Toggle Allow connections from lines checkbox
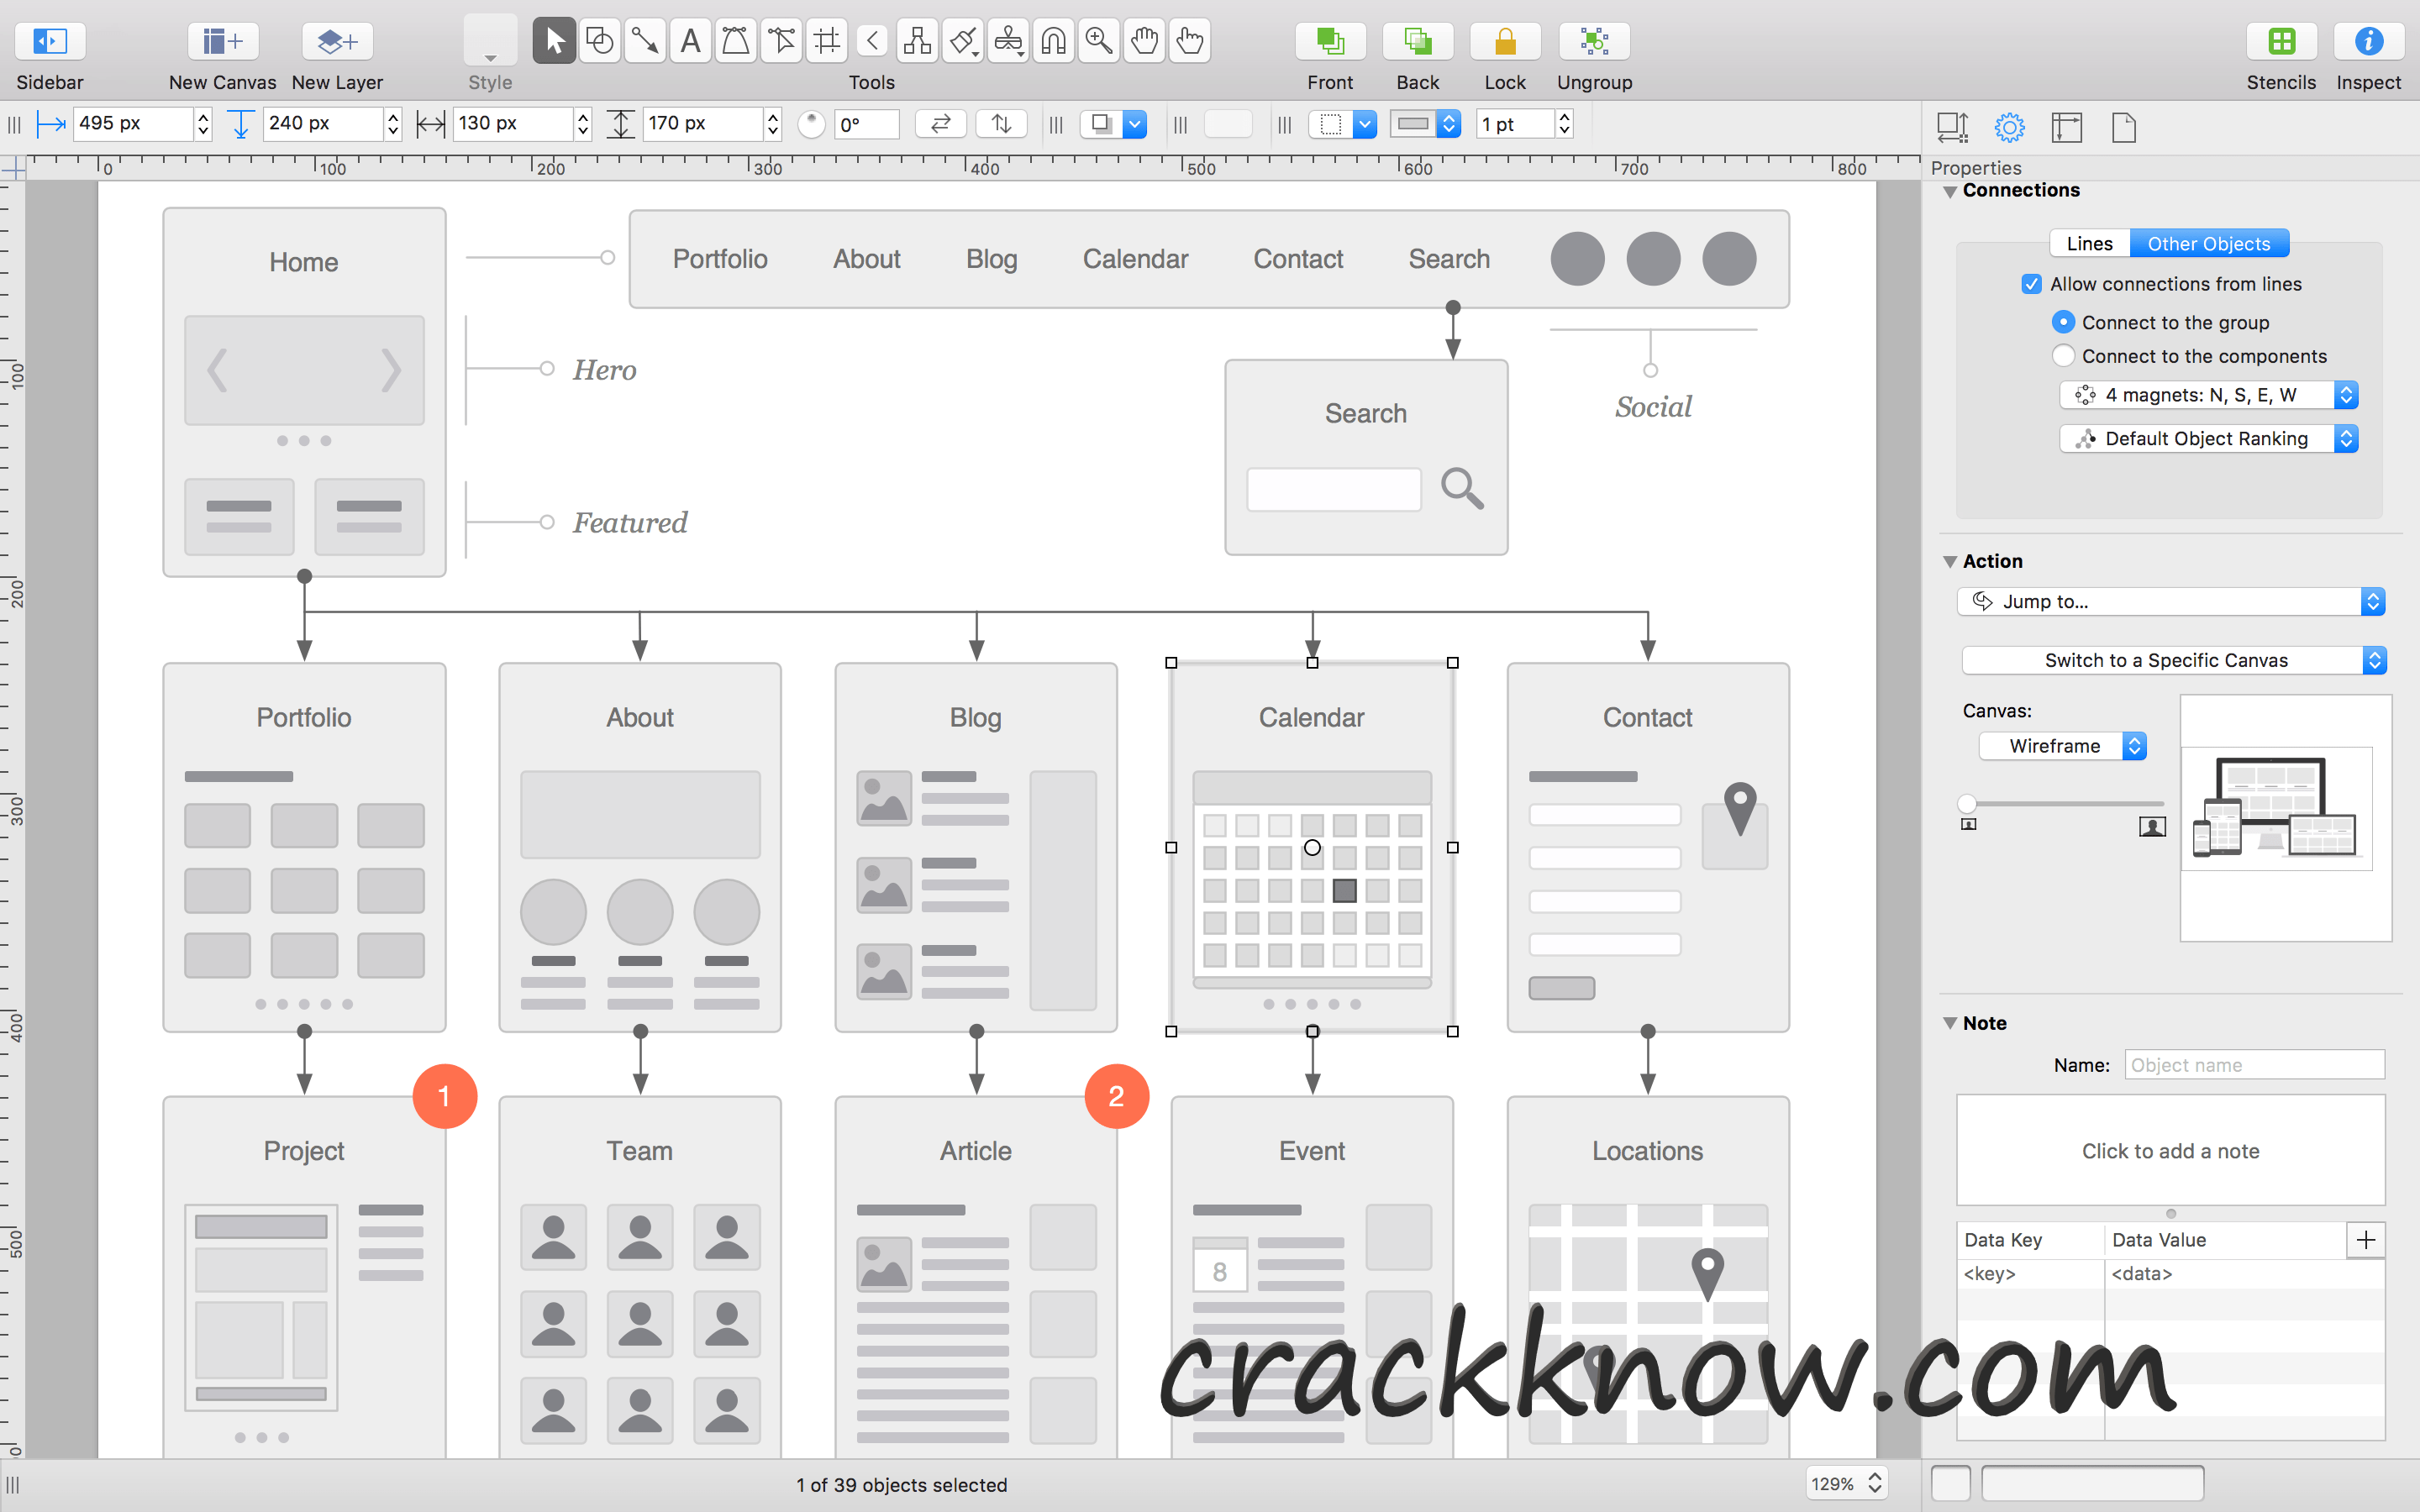Viewport: 2420px width, 1512px height. [x=2026, y=284]
